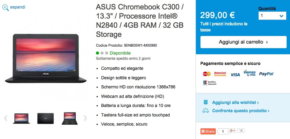The image size is (290, 139).
Task: Click the PayPal payment logo
Action: (x=266, y=74)
